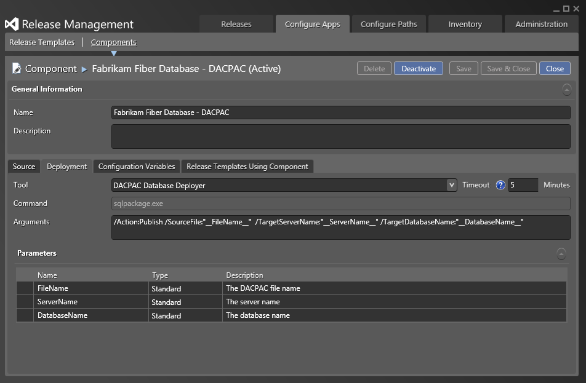Screen dimensions: 586x383
Task: Click the Components link
Action: pyautogui.click(x=114, y=42)
